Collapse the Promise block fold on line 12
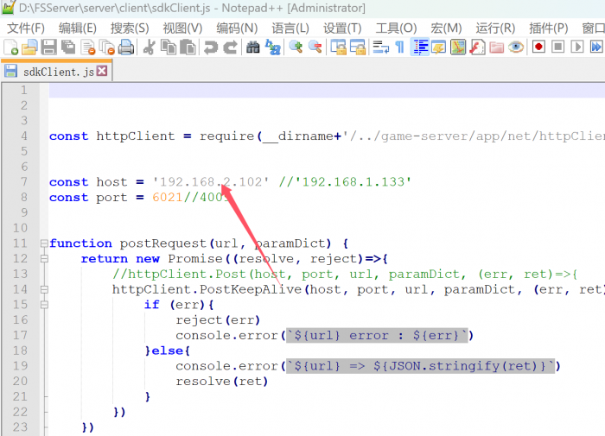Screen dimensions: 605x436 pyautogui.click(x=42, y=259)
